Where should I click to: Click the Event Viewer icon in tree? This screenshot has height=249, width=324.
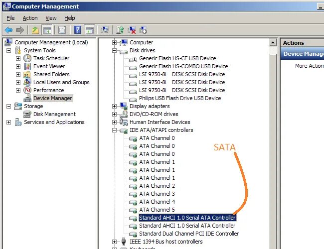coord(27,66)
